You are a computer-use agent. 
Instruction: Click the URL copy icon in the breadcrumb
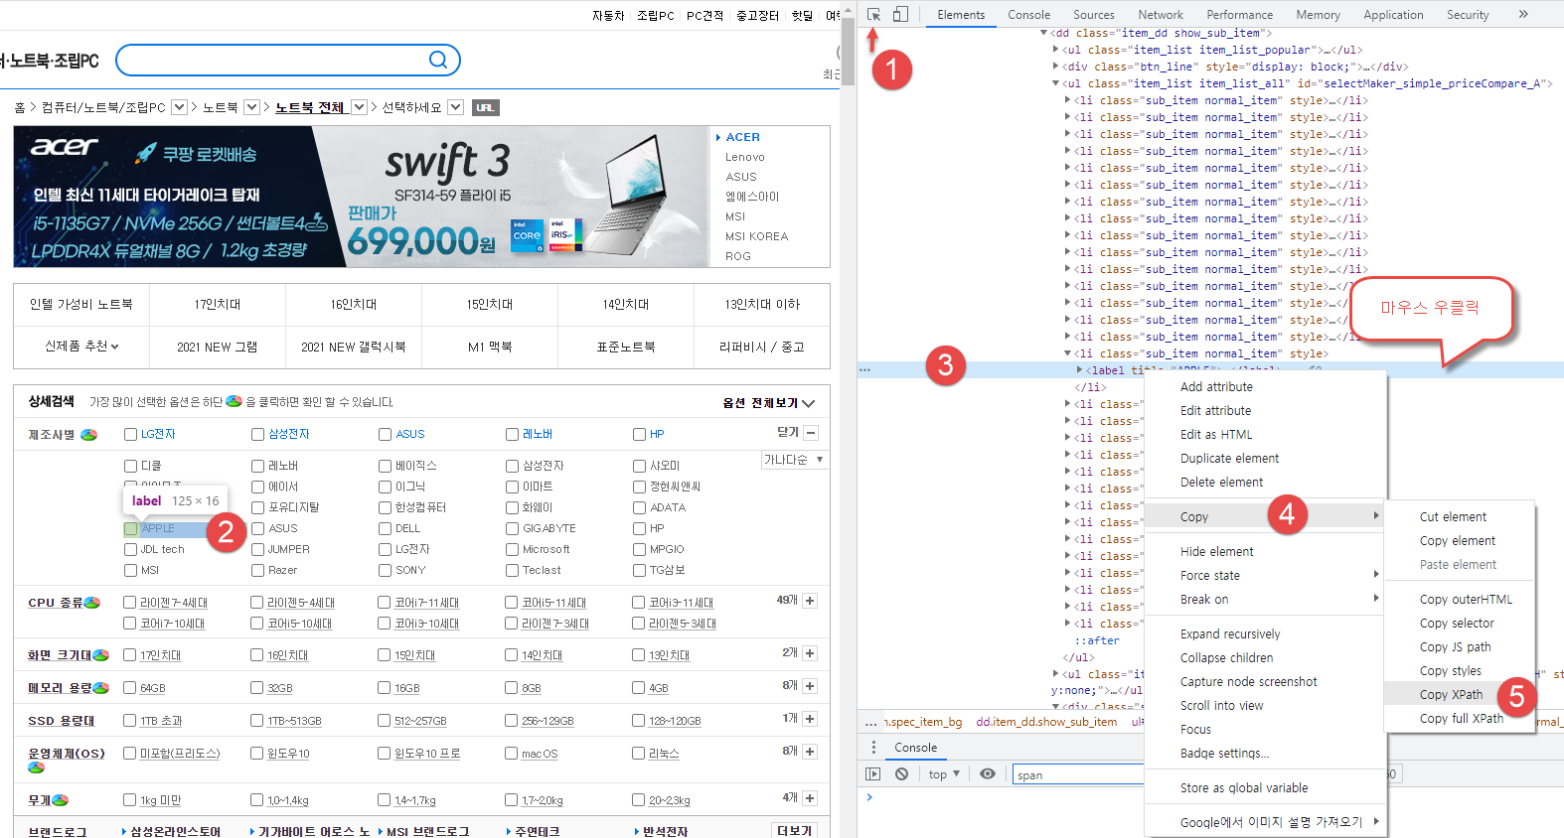tap(485, 107)
